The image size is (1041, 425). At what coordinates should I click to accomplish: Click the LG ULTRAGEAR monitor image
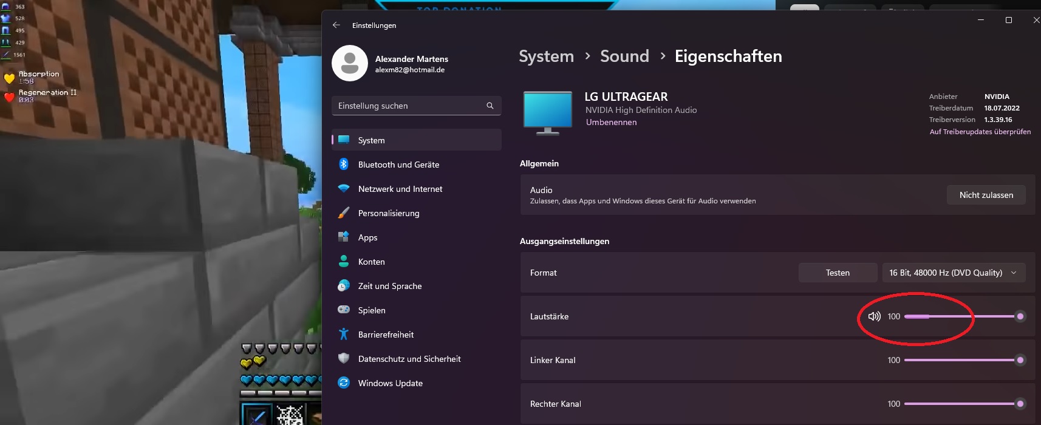548,113
